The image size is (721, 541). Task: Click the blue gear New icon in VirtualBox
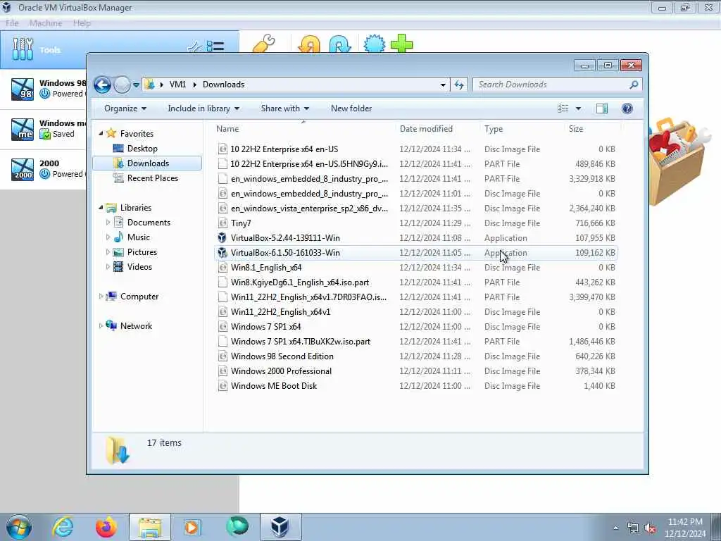tap(375, 44)
